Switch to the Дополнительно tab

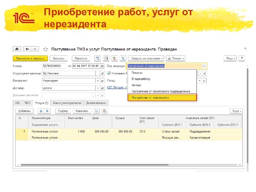pyautogui.click(x=96, y=103)
